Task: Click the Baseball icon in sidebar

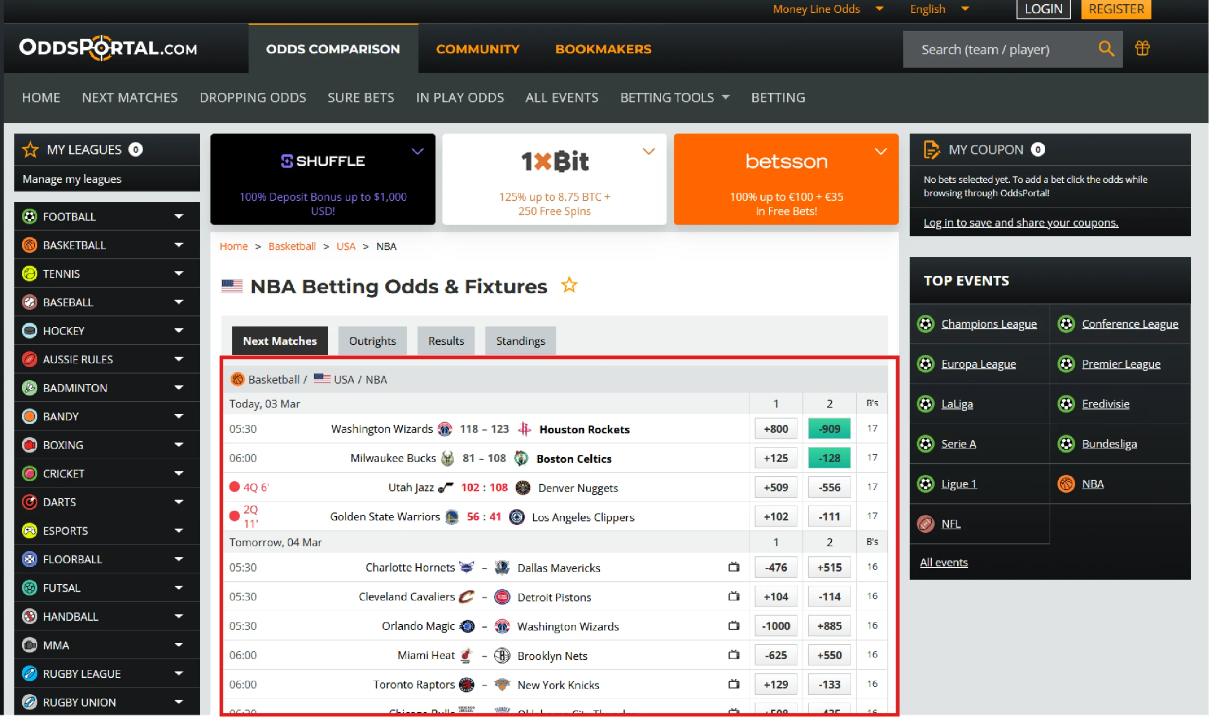Action: coord(29,302)
